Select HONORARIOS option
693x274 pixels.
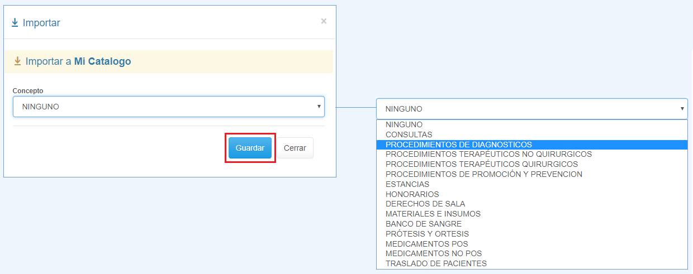pyautogui.click(x=412, y=194)
